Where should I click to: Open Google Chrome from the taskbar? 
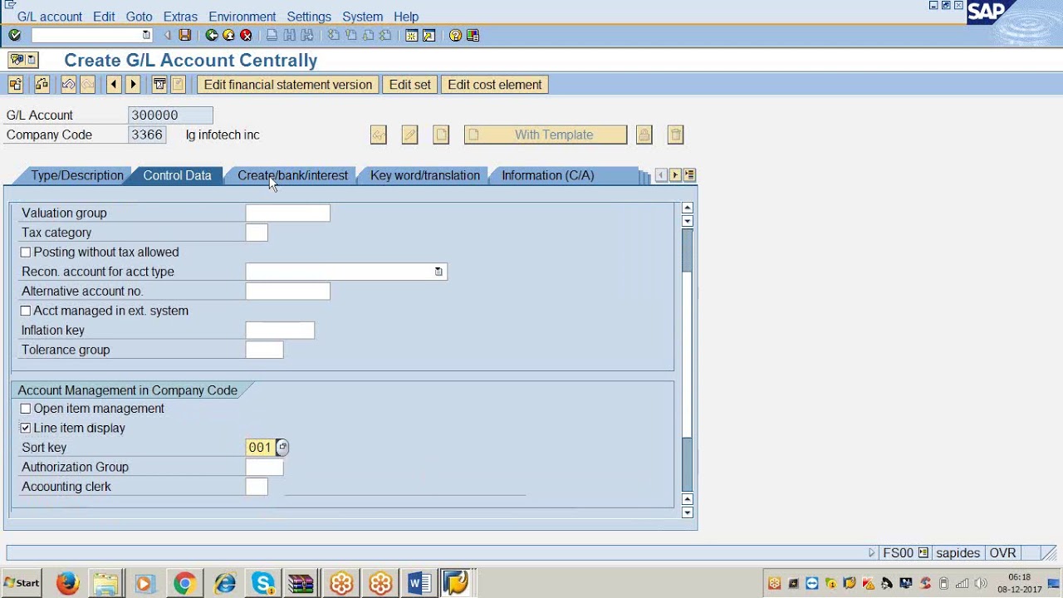184,583
